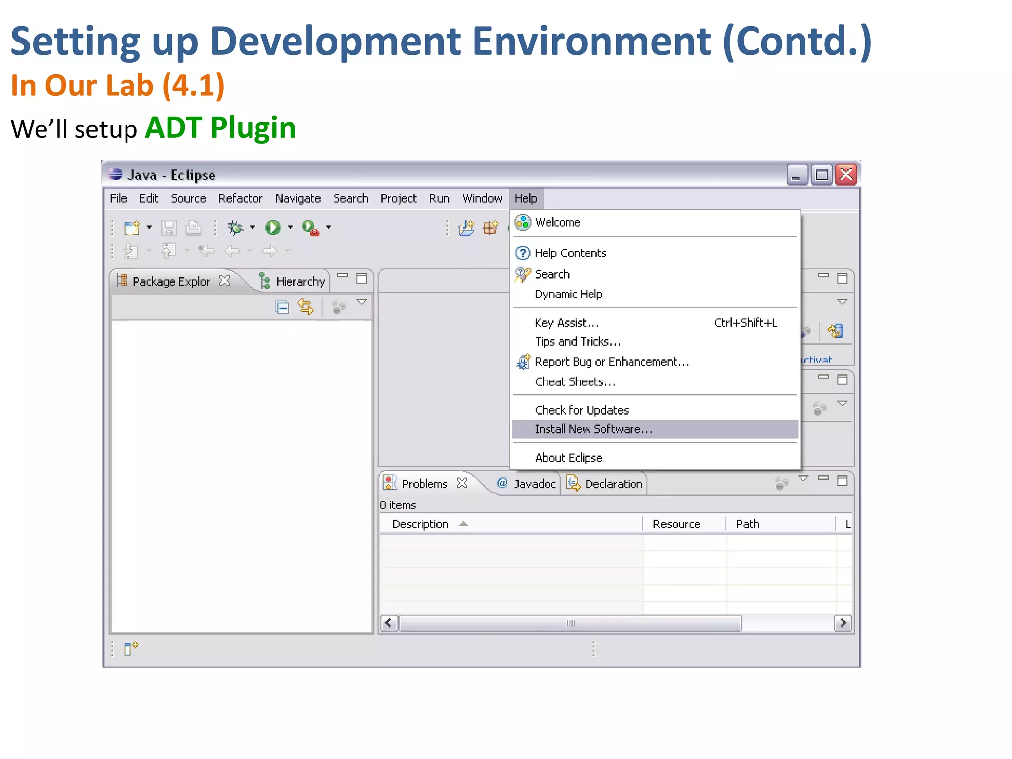
Task: Open the Window menu
Action: click(x=482, y=198)
